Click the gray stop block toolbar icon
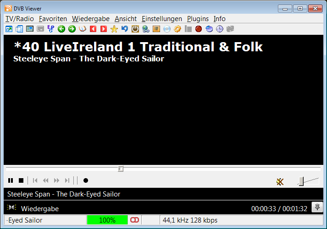 188,29
